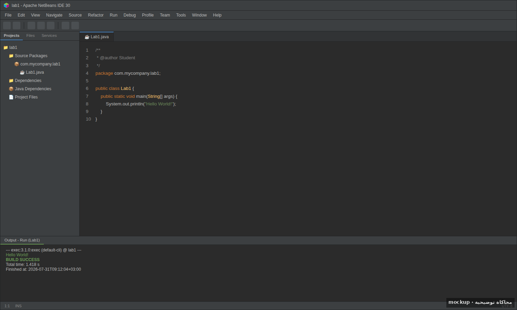
Task: Switch to the Services tab
Action: pyautogui.click(x=49, y=36)
